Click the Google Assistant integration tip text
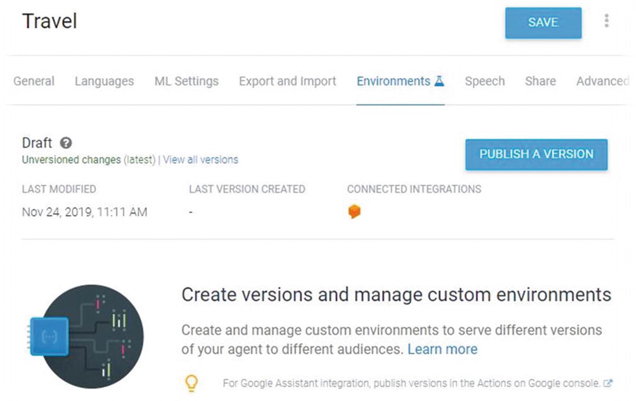The height and width of the screenshot is (401, 636). click(x=411, y=383)
